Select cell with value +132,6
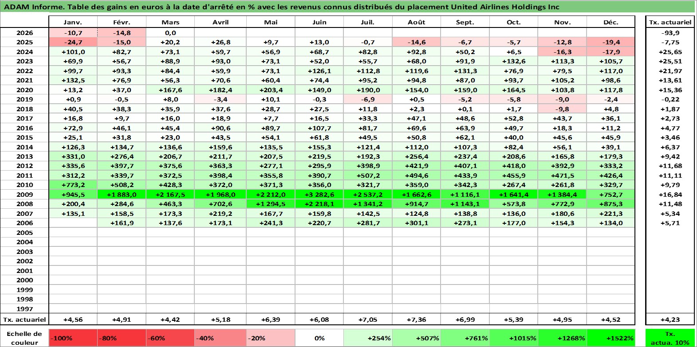 (514, 61)
